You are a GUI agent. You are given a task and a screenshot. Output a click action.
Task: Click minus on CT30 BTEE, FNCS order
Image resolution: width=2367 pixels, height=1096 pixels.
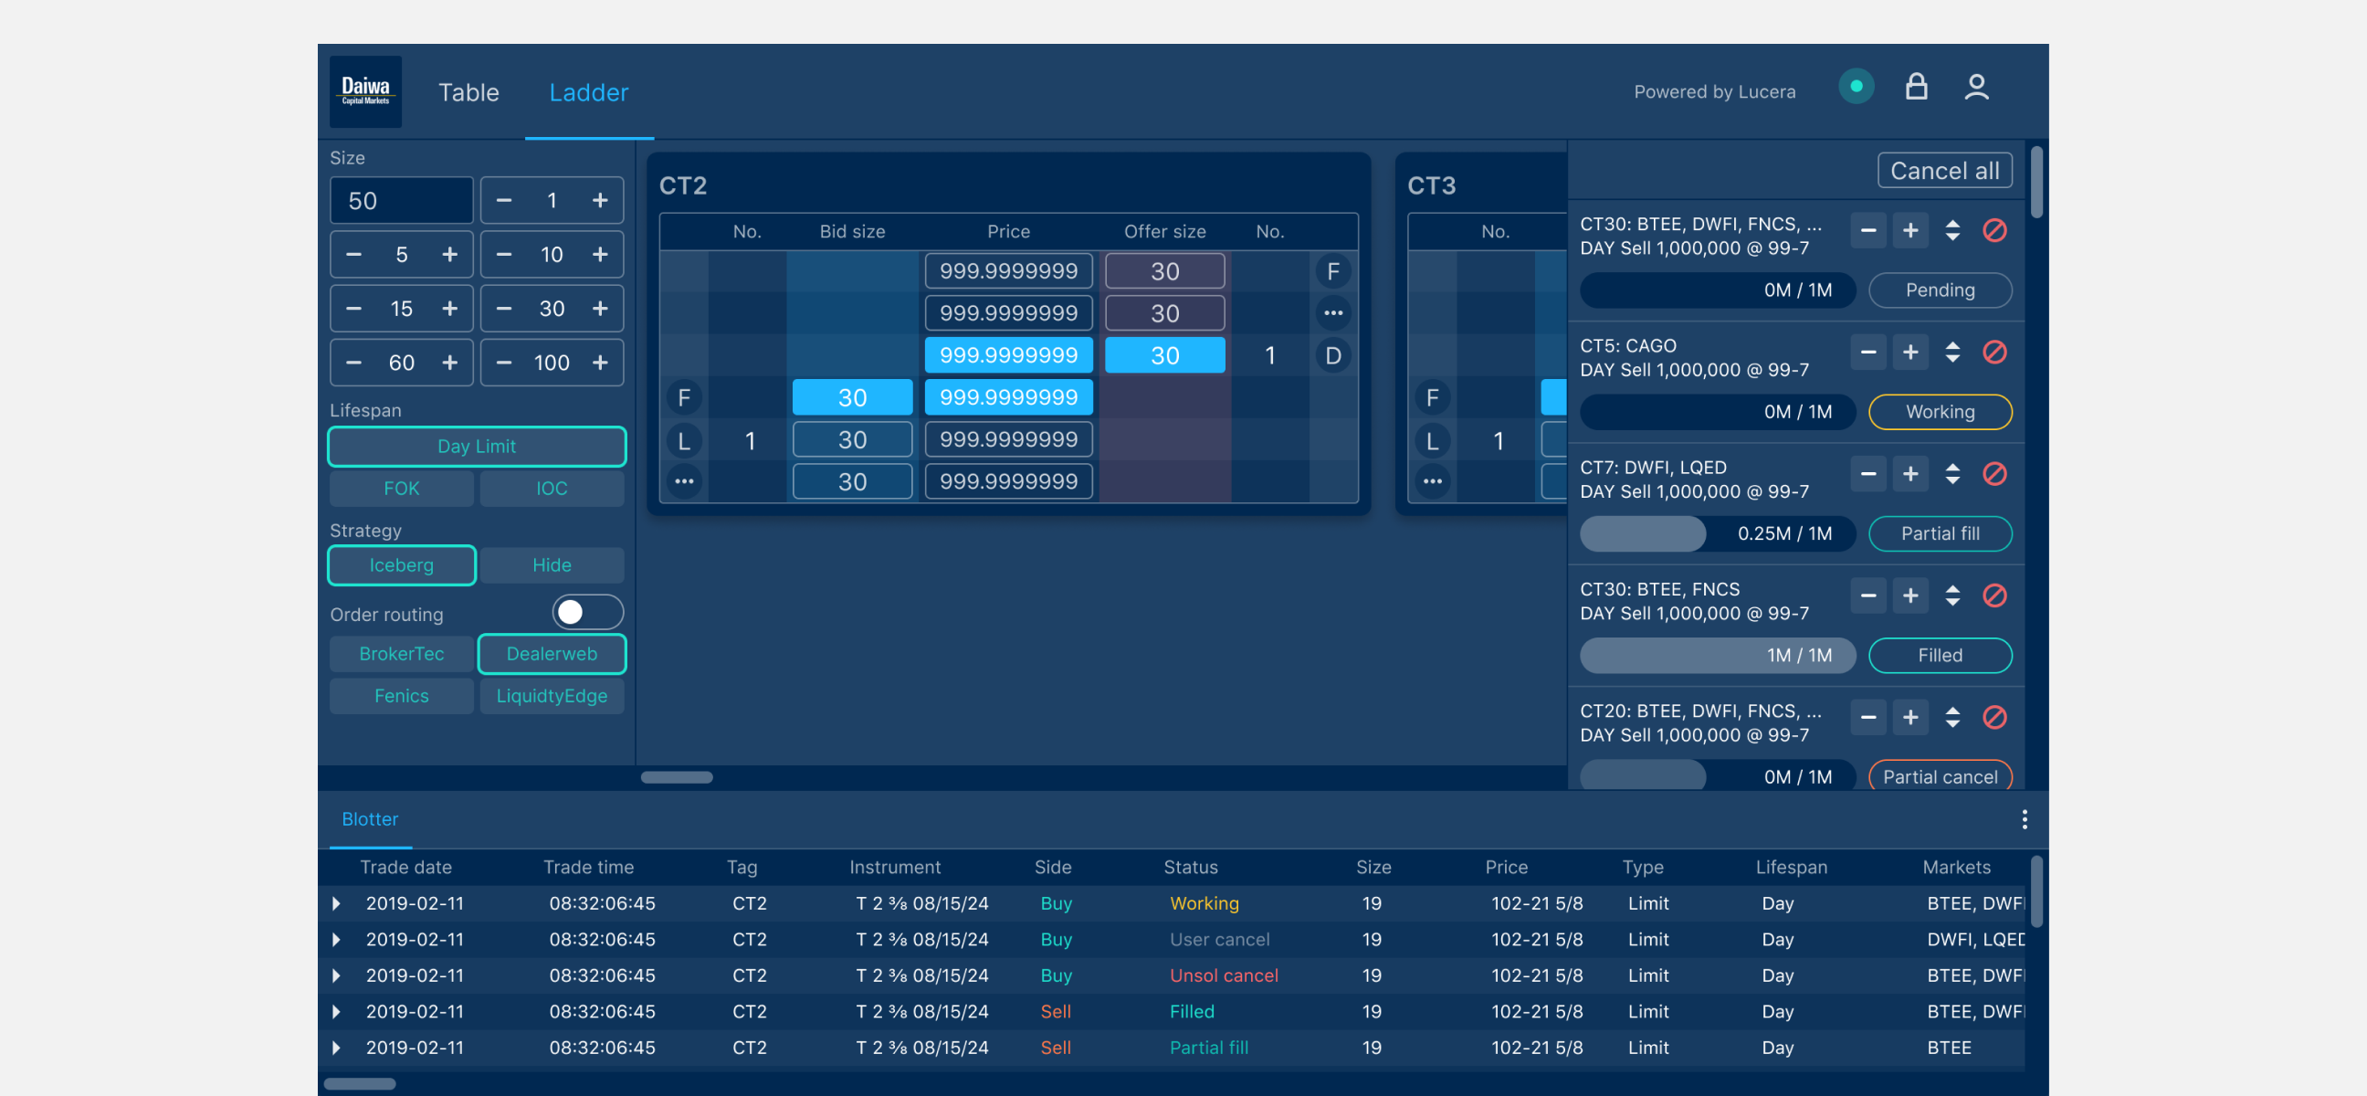click(1867, 595)
